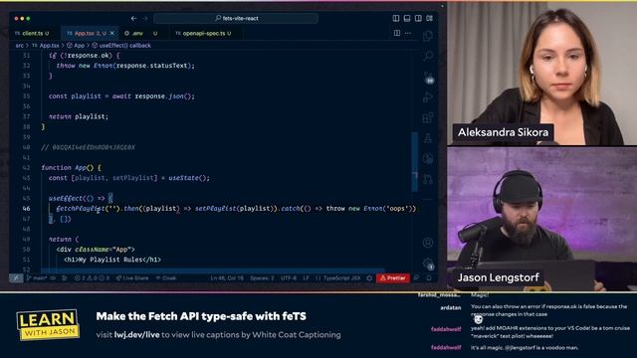Open the Extensions view
637x358 pixels.
click(x=428, y=117)
